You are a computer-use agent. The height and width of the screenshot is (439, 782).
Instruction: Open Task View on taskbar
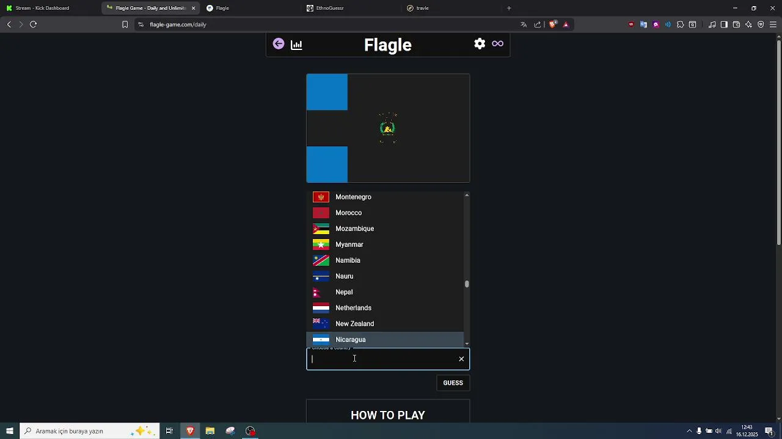click(169, 431)
